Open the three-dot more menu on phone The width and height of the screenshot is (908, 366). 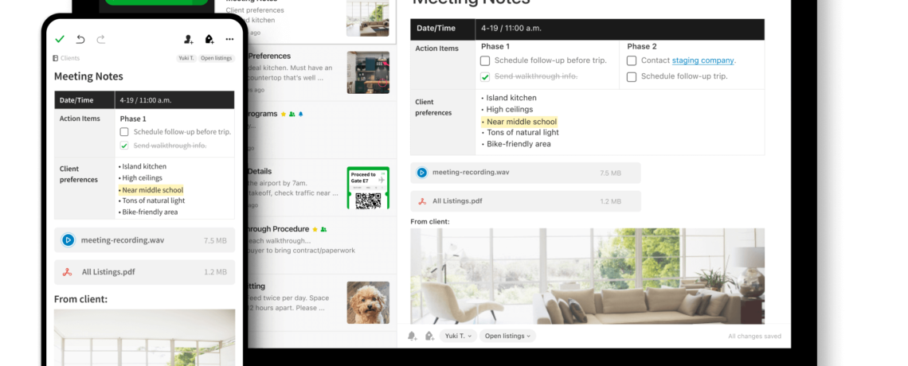click(229, 39)
